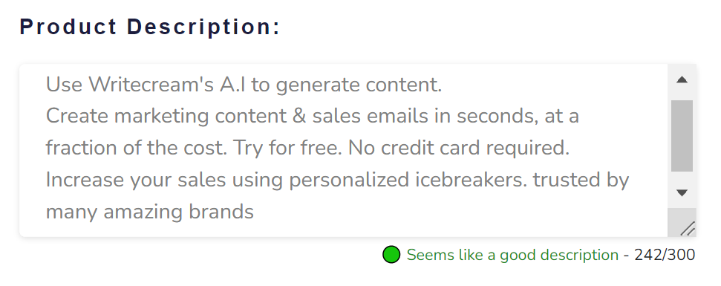This screenshot has width=721, height=286.
Task: Click the textarea resize grip handle
Action: pyautogui.click(x=687, y=228)
